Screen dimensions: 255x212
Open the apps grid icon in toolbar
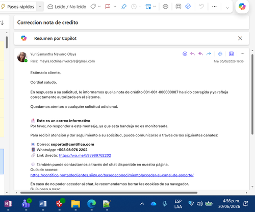coord(178,7)
